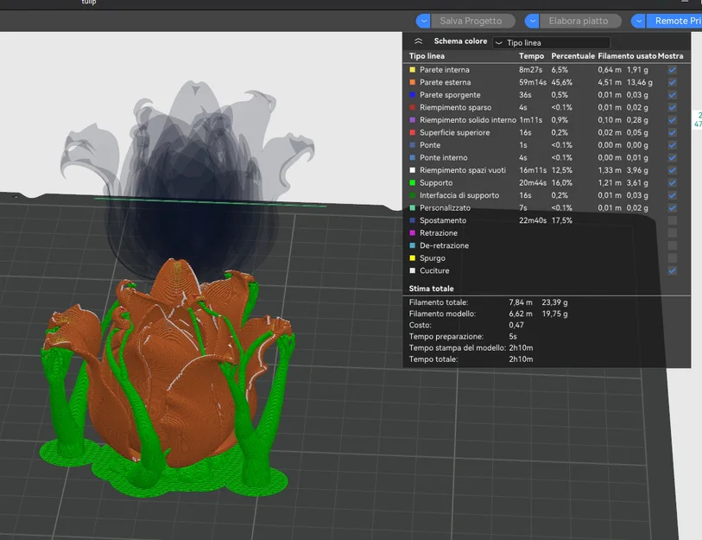
Task: Hide the Riempimento sparso lines
Action: point(672,107)
